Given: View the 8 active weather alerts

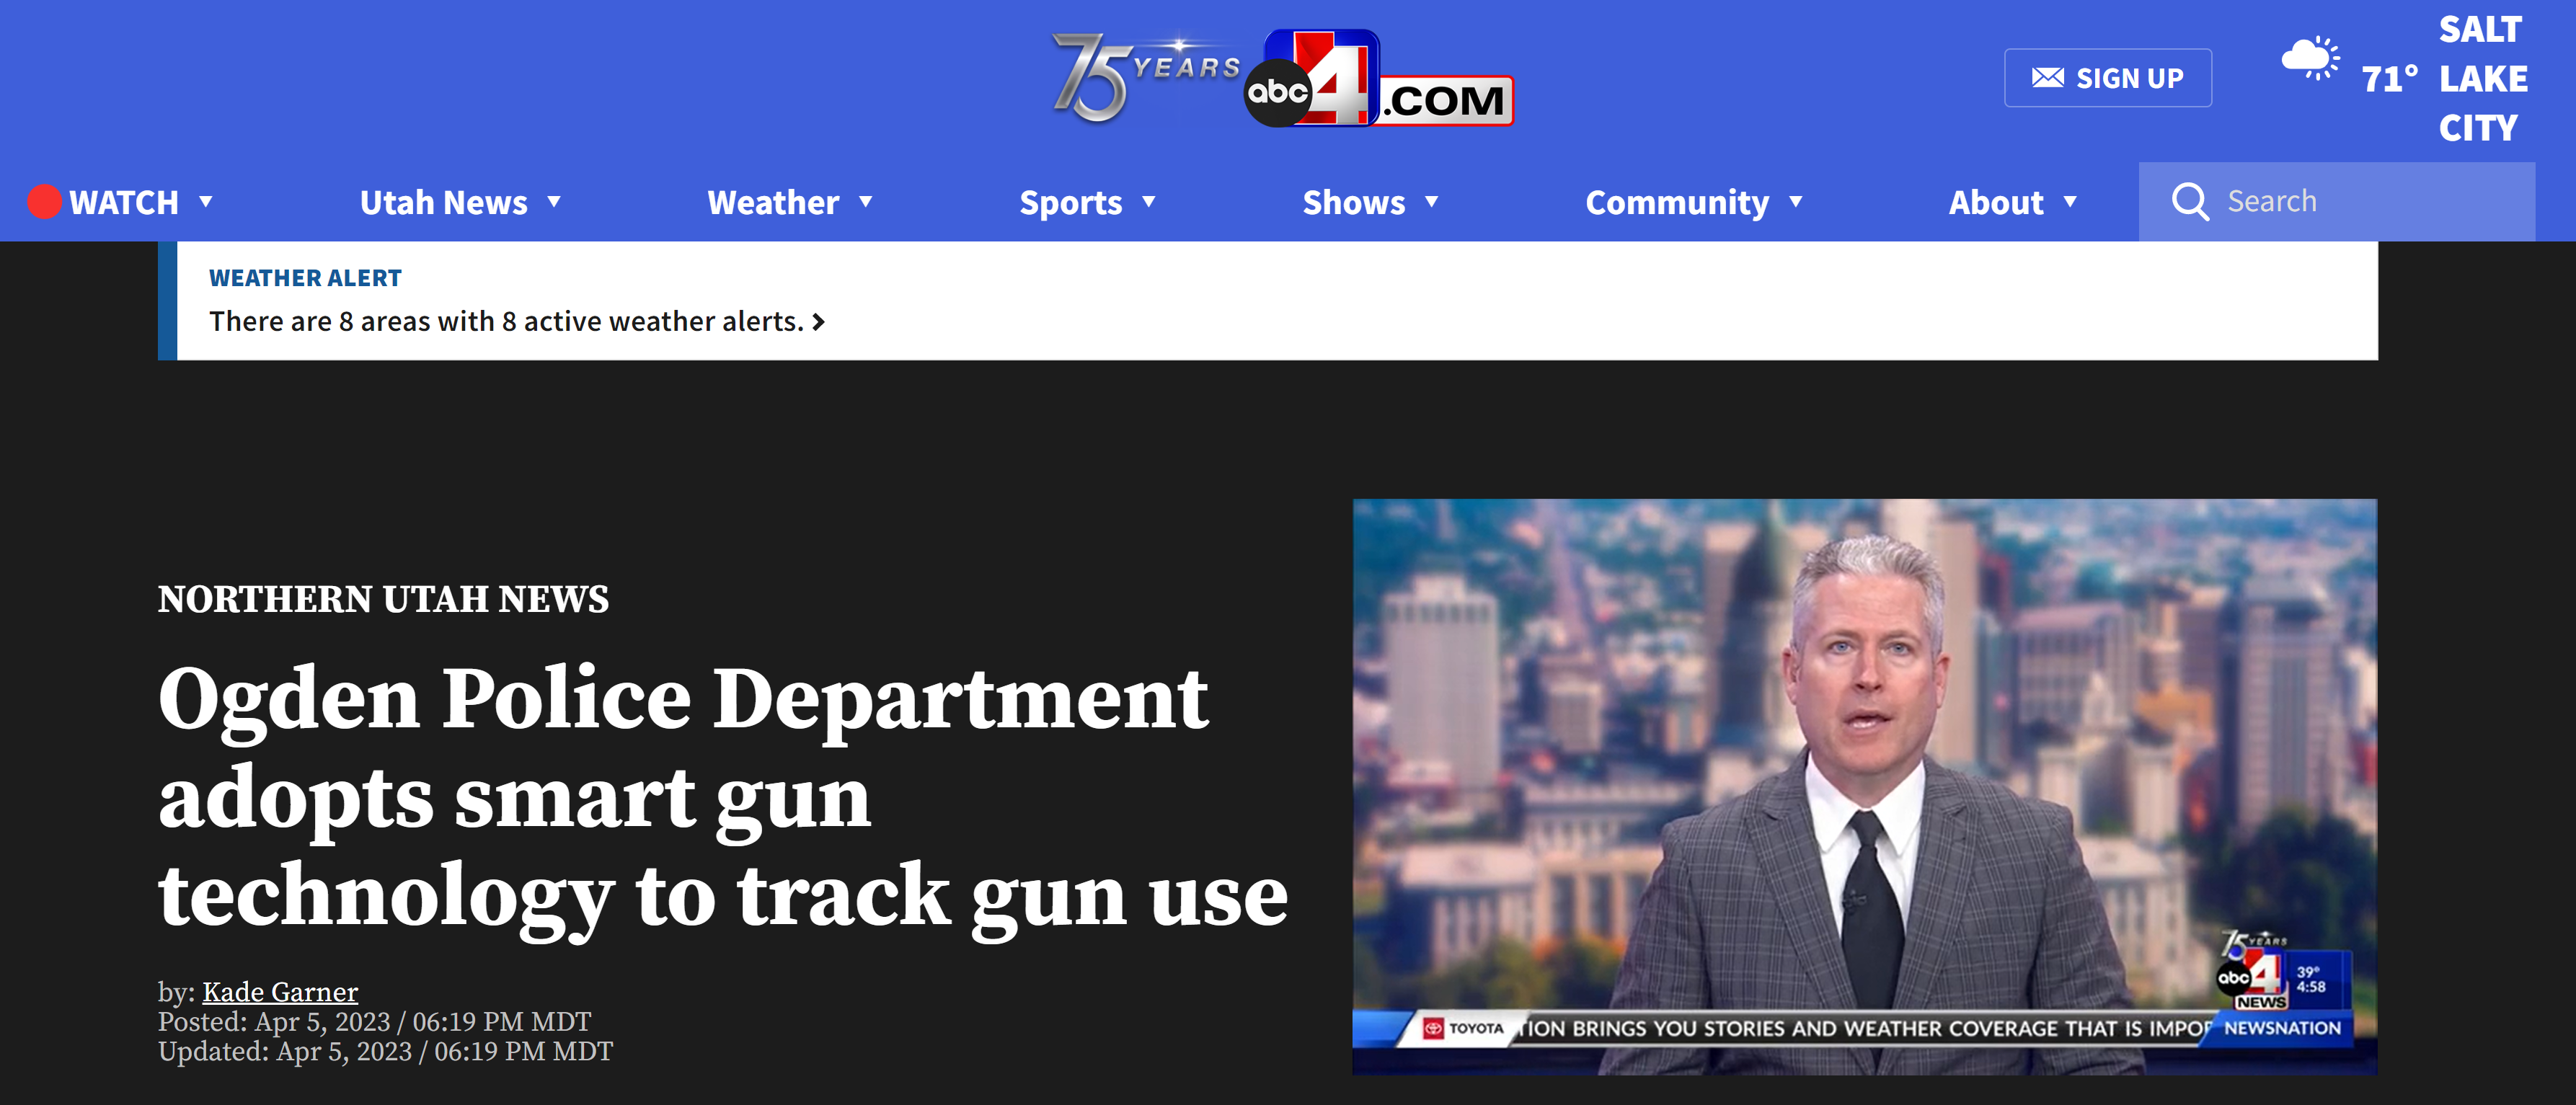Looking at the screenshot, I should 506,322.
